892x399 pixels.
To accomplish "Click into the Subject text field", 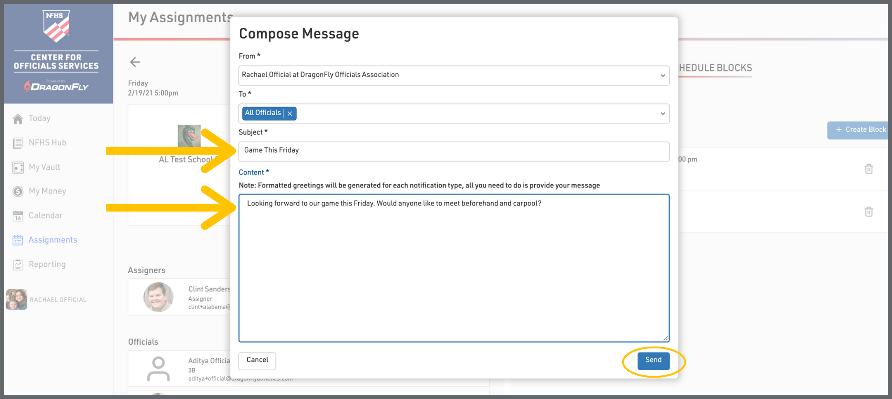I will (453, 151).
